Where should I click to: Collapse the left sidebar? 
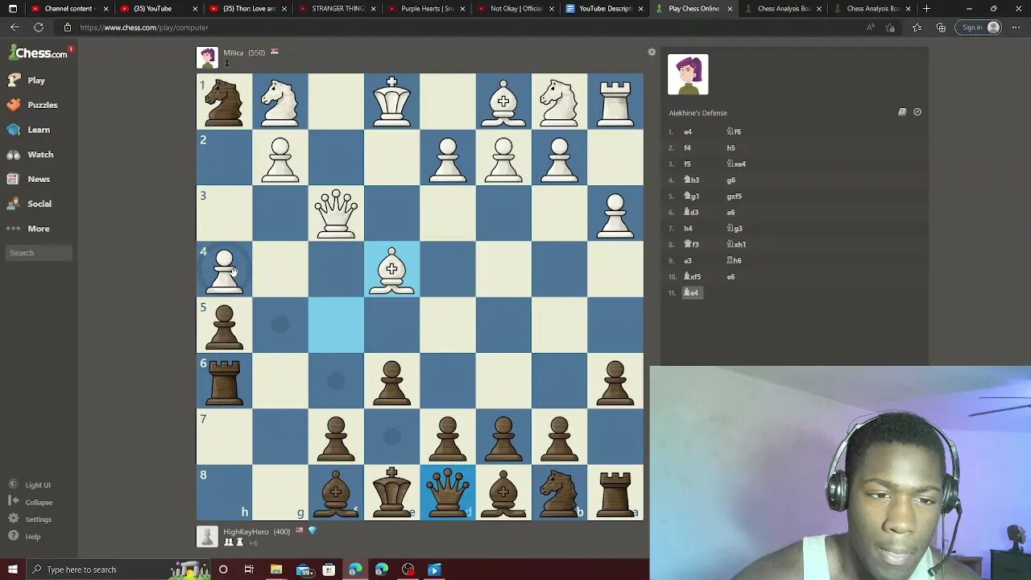point(31,502)
